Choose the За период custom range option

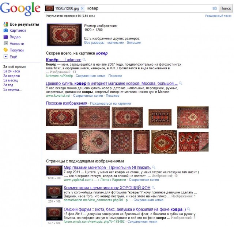13,89
